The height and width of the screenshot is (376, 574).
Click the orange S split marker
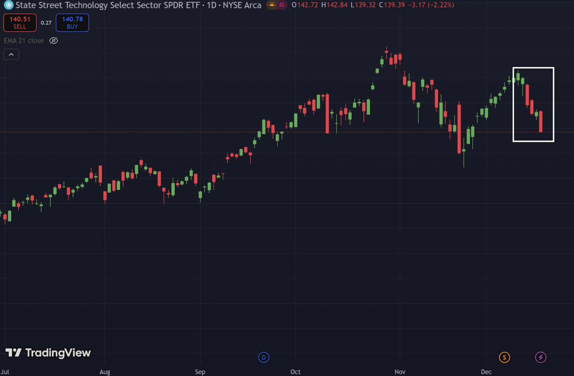pos(504,357)
